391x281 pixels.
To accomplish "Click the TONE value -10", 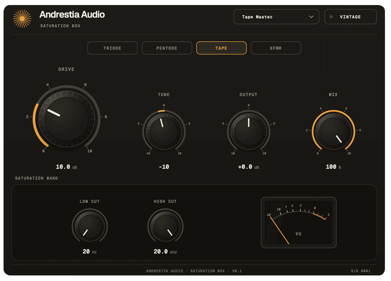I will 164,167.
